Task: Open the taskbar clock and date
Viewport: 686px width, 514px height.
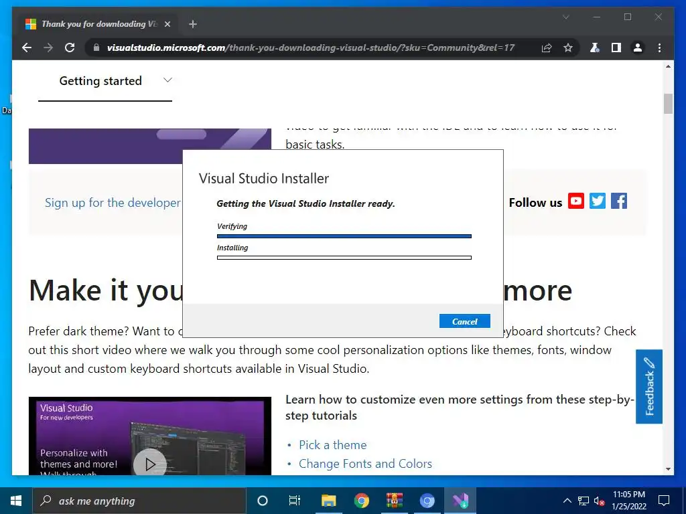Action: 629,501
